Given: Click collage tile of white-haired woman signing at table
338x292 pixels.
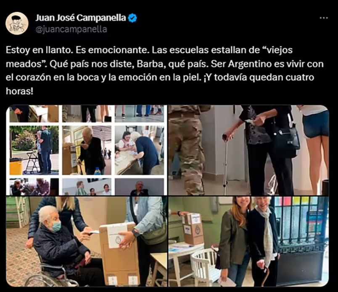Looking at the screenshot, I should [139, 150].
